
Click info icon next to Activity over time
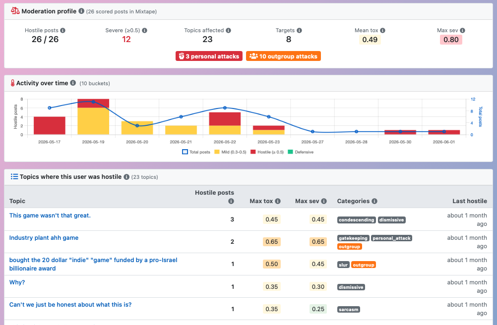pos(73,83)
